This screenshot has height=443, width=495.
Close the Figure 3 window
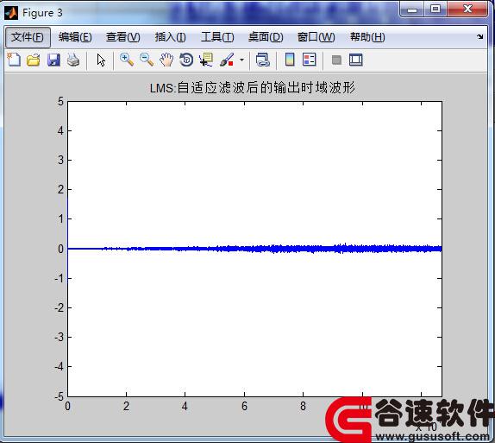click(x=467, y=9)
